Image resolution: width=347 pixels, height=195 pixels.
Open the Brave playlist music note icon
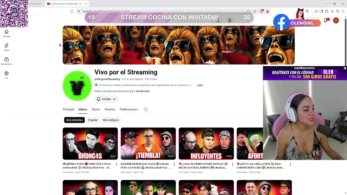(x=316, y=11)
